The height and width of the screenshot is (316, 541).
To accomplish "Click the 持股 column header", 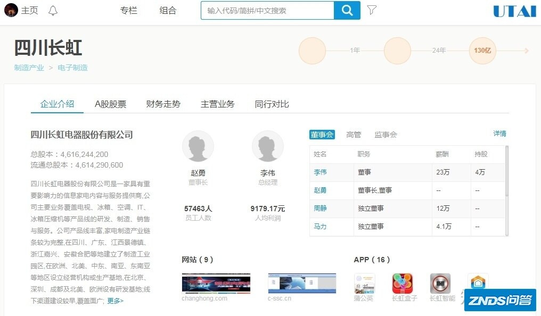I will pyautogui.click(x=481, y=154).
